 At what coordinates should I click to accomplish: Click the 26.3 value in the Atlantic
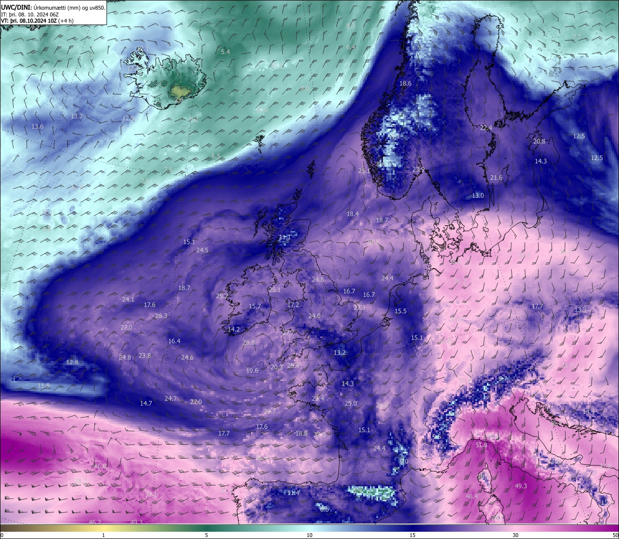[x=161, y=316]
